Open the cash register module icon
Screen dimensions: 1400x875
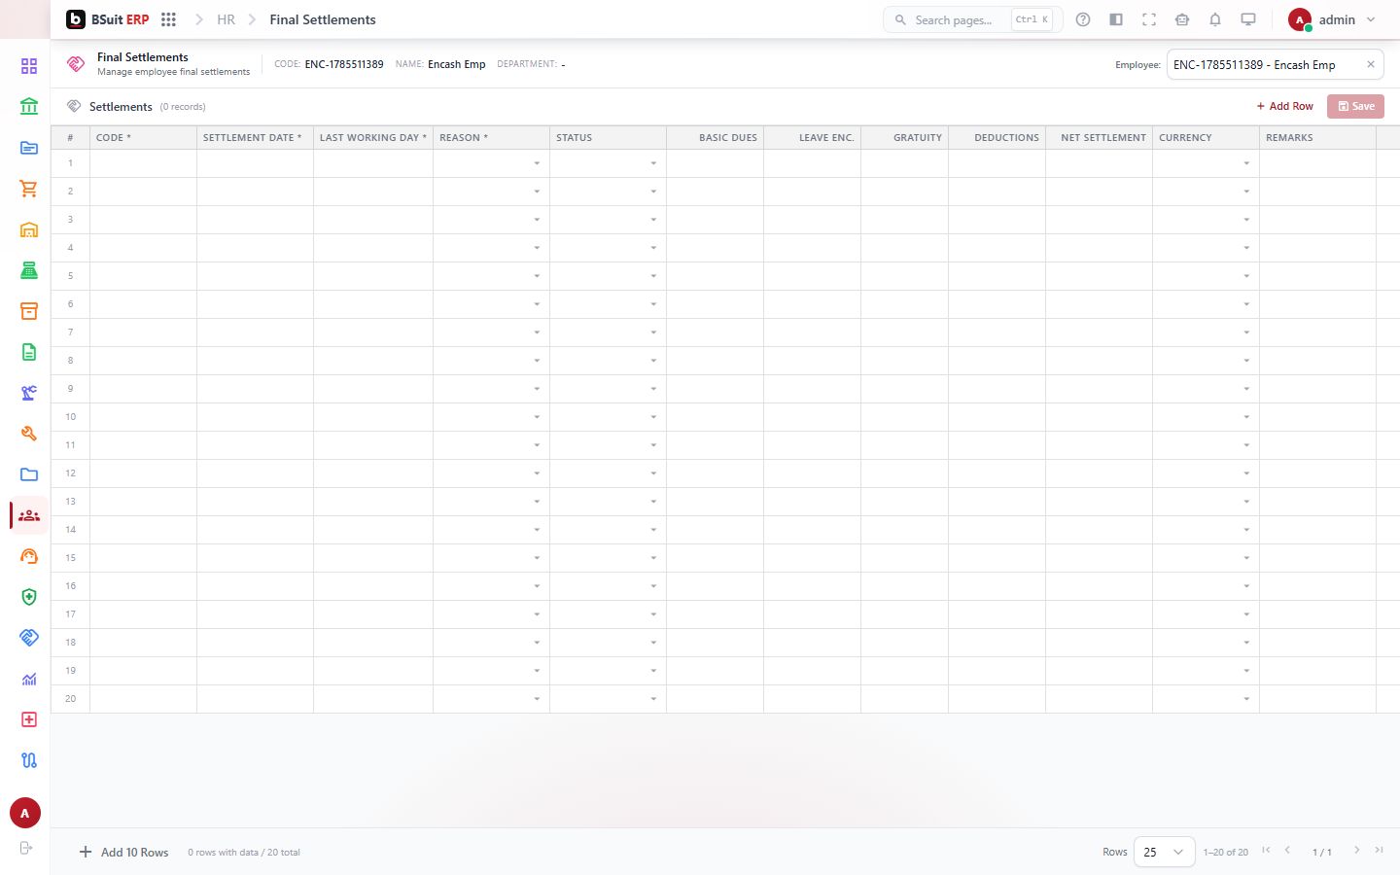[29, 270]
